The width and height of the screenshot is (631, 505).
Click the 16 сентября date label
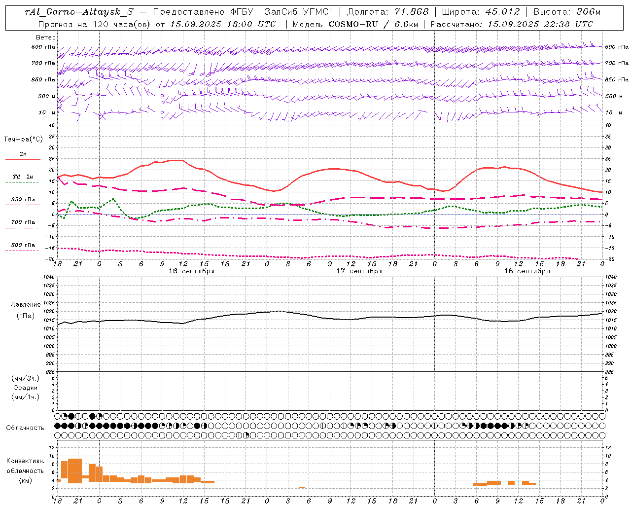click(191, 271)
